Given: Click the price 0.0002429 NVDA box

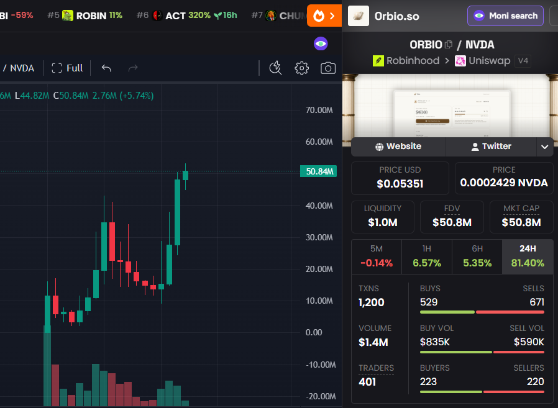Looking at the screenshot, I should 504,178.
